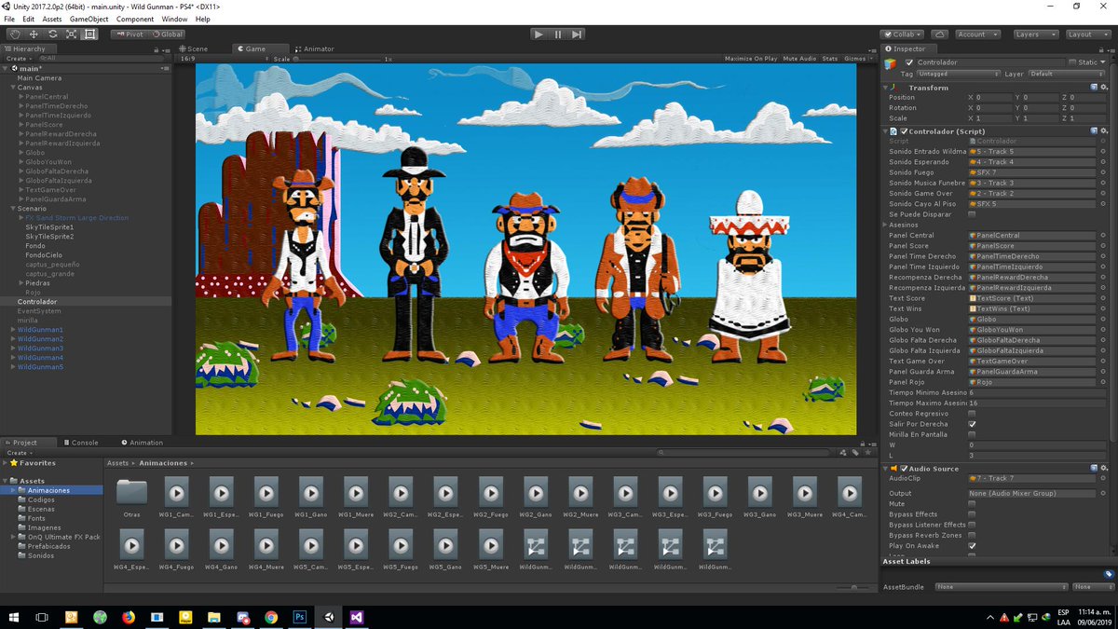Screen dimensions: 1118x629
Task: Open the Transform component help icon
Action: (1094, 87)
